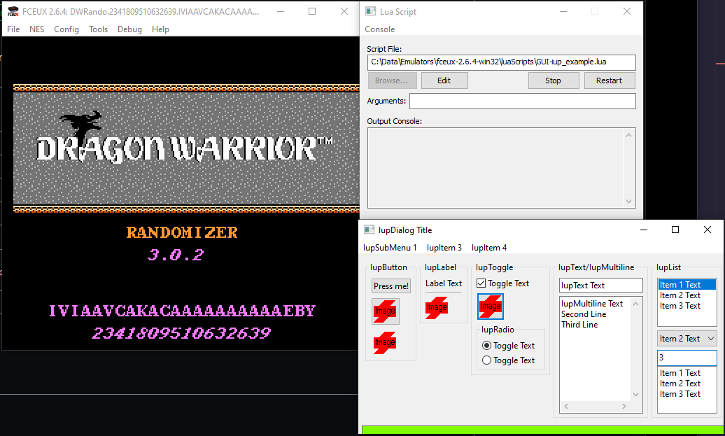The image size is (725, 436).
Task: Click Output Console scroll down arrow
Action: coord(628,201)
